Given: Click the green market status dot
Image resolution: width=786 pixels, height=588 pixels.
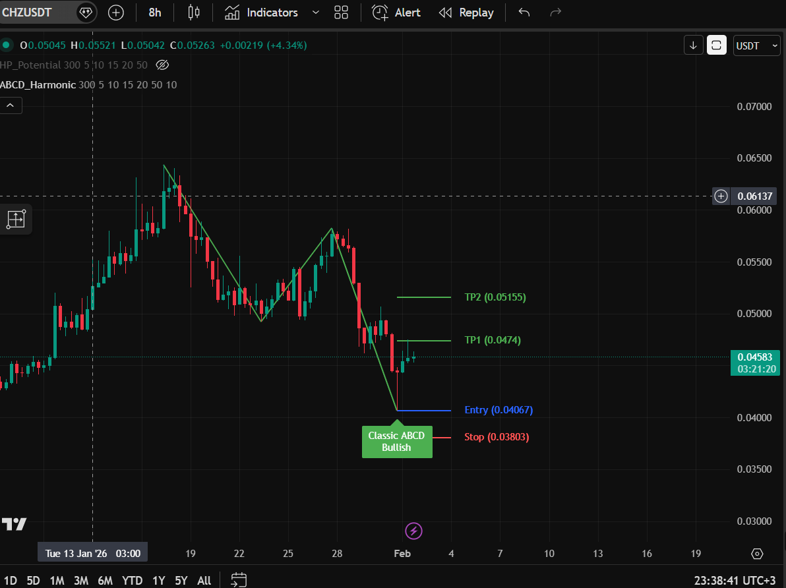Looking at the screenshot, I should coord(7,45).
